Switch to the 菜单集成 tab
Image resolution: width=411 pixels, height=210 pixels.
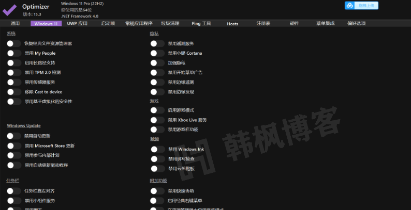(325, 24)
